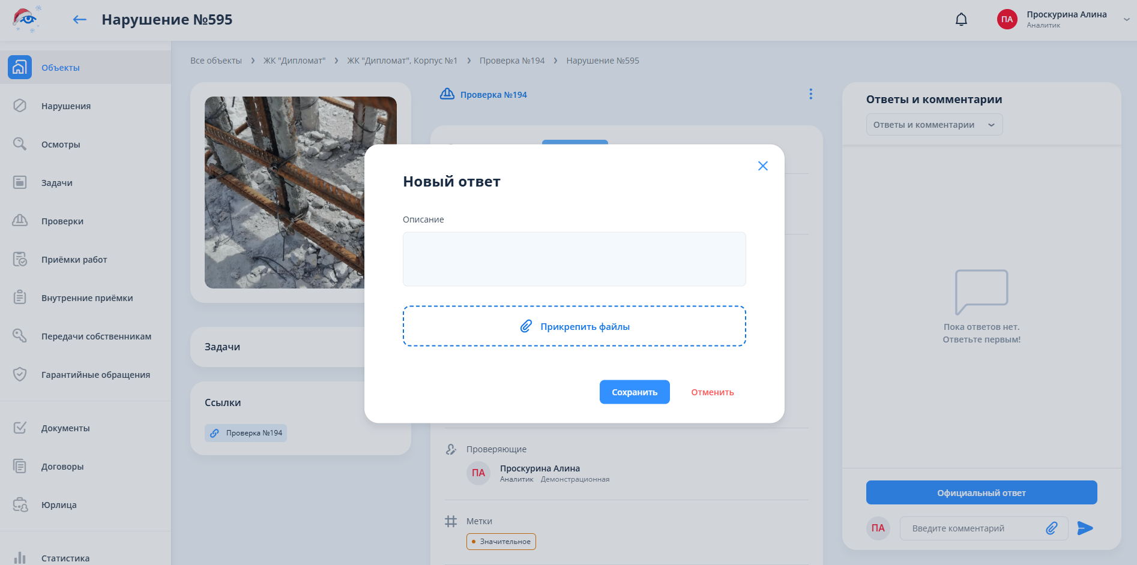Click the send comment arrow icon
The image size is (1137, 565).
tap(1085, 528)
